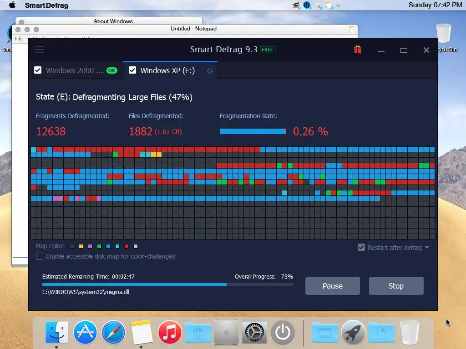
Task: Pick the red map color swatch
Action: (x=127, y=246)
